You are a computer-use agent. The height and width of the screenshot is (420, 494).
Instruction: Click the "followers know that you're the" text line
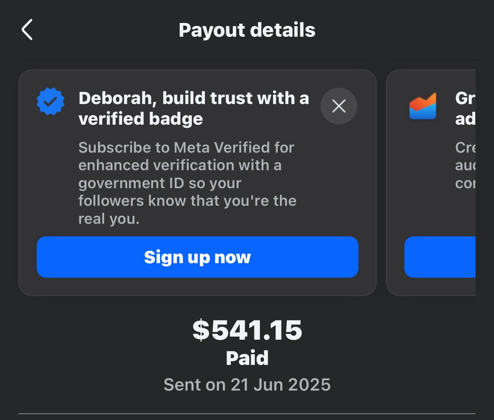tap(187, 201)
